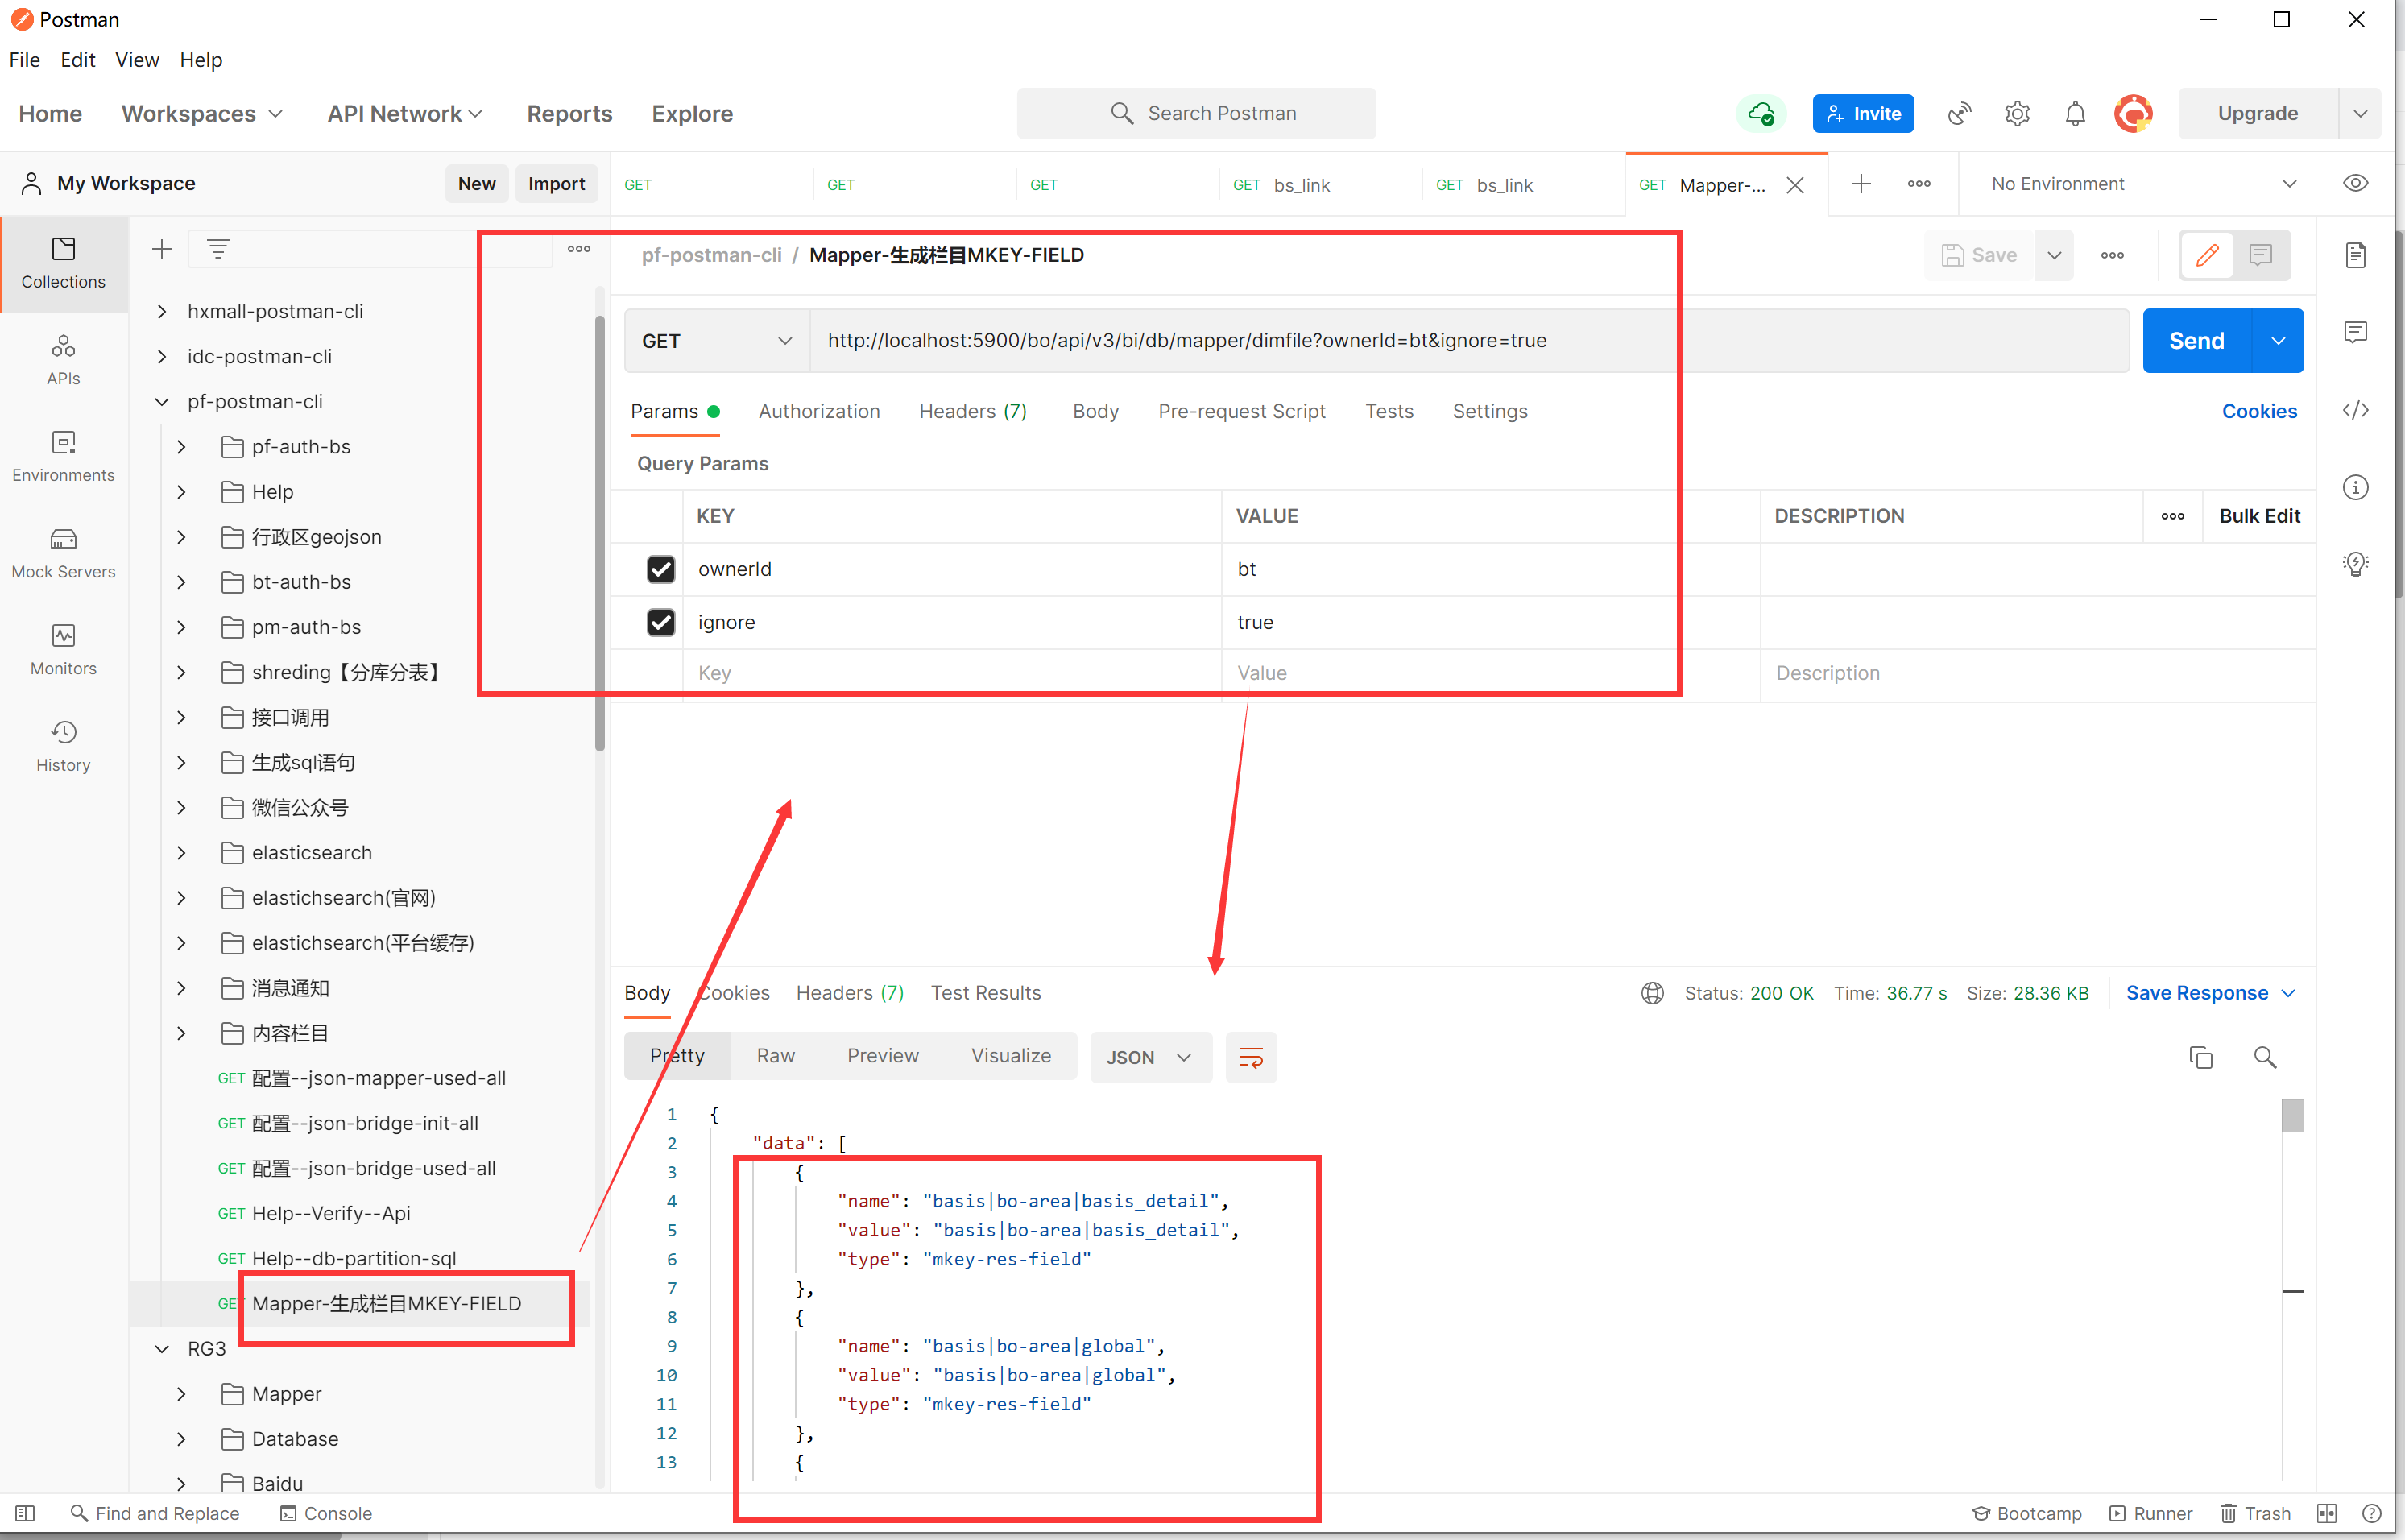Open the code snippet icon on right sidebar
The width and height of the screenshot is (2405, 1540).
pyautogui.click(x=2355, y=410)
